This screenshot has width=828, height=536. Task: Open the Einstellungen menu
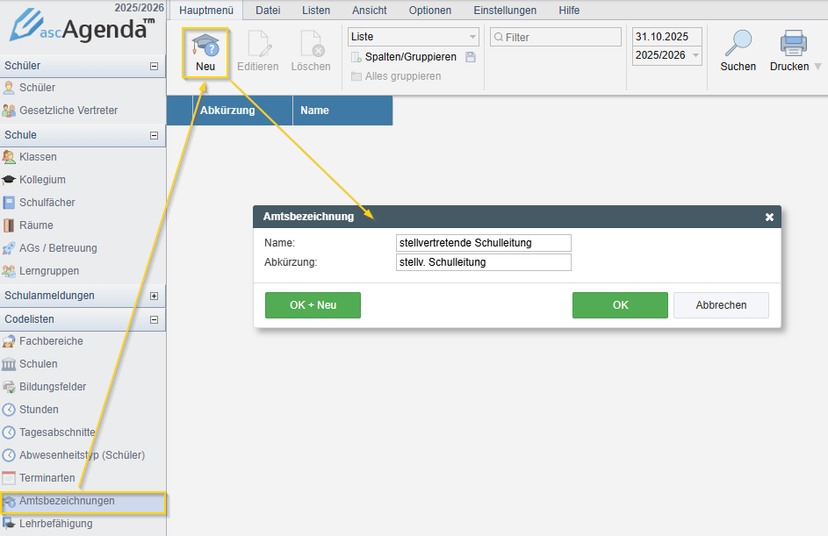point(505,11)
